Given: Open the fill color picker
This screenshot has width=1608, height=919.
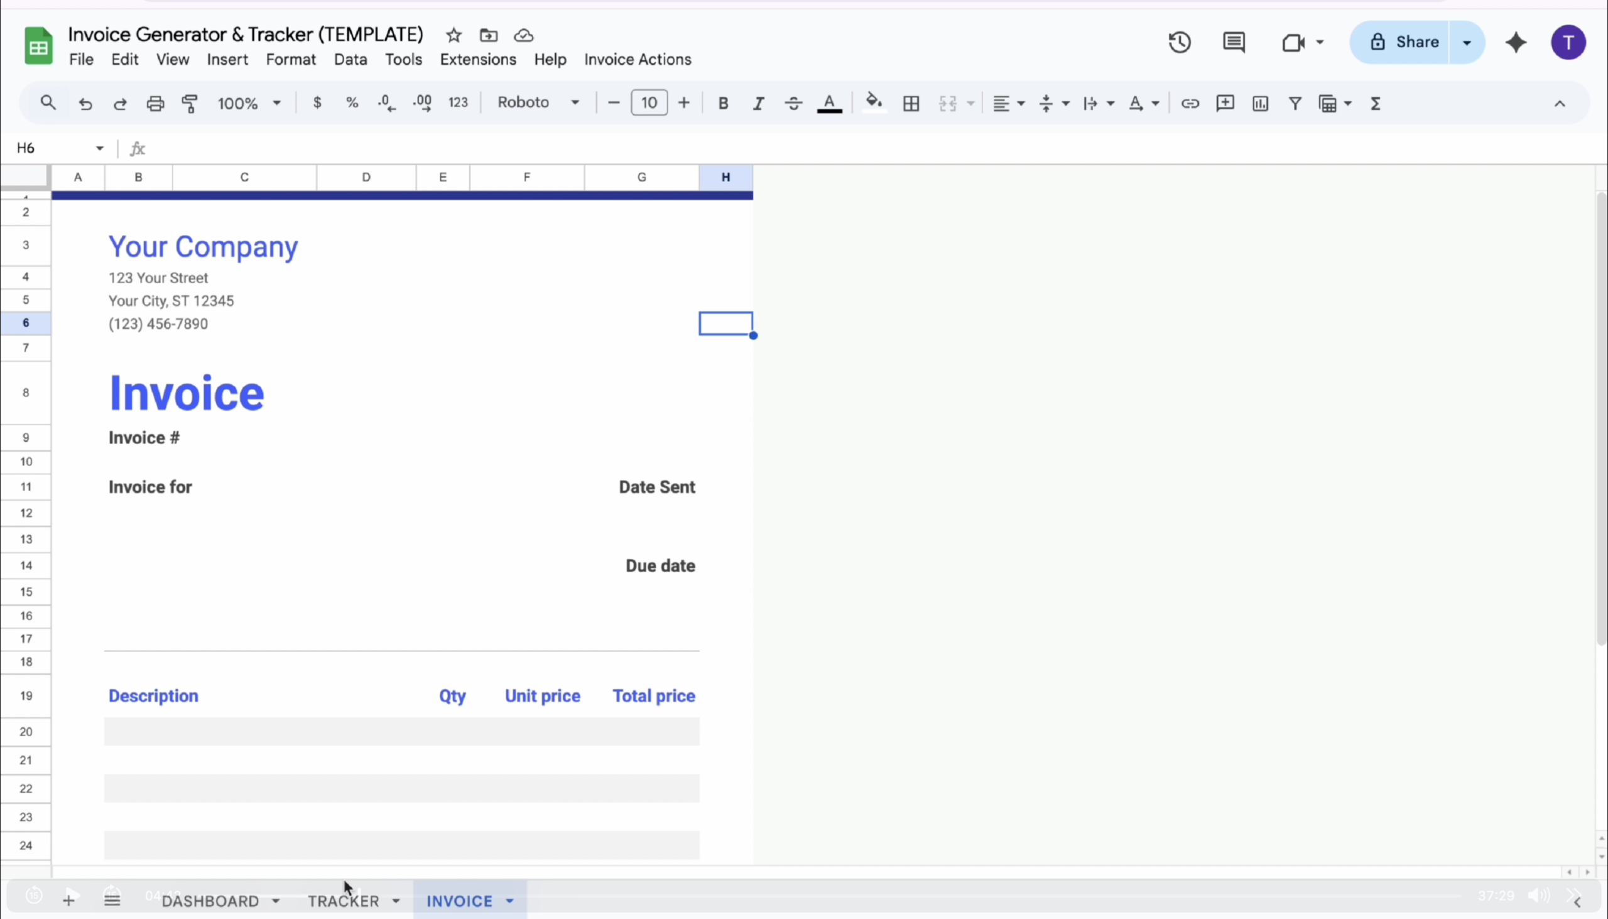Looking at the screenshot, I should click(x=874, y=103).
